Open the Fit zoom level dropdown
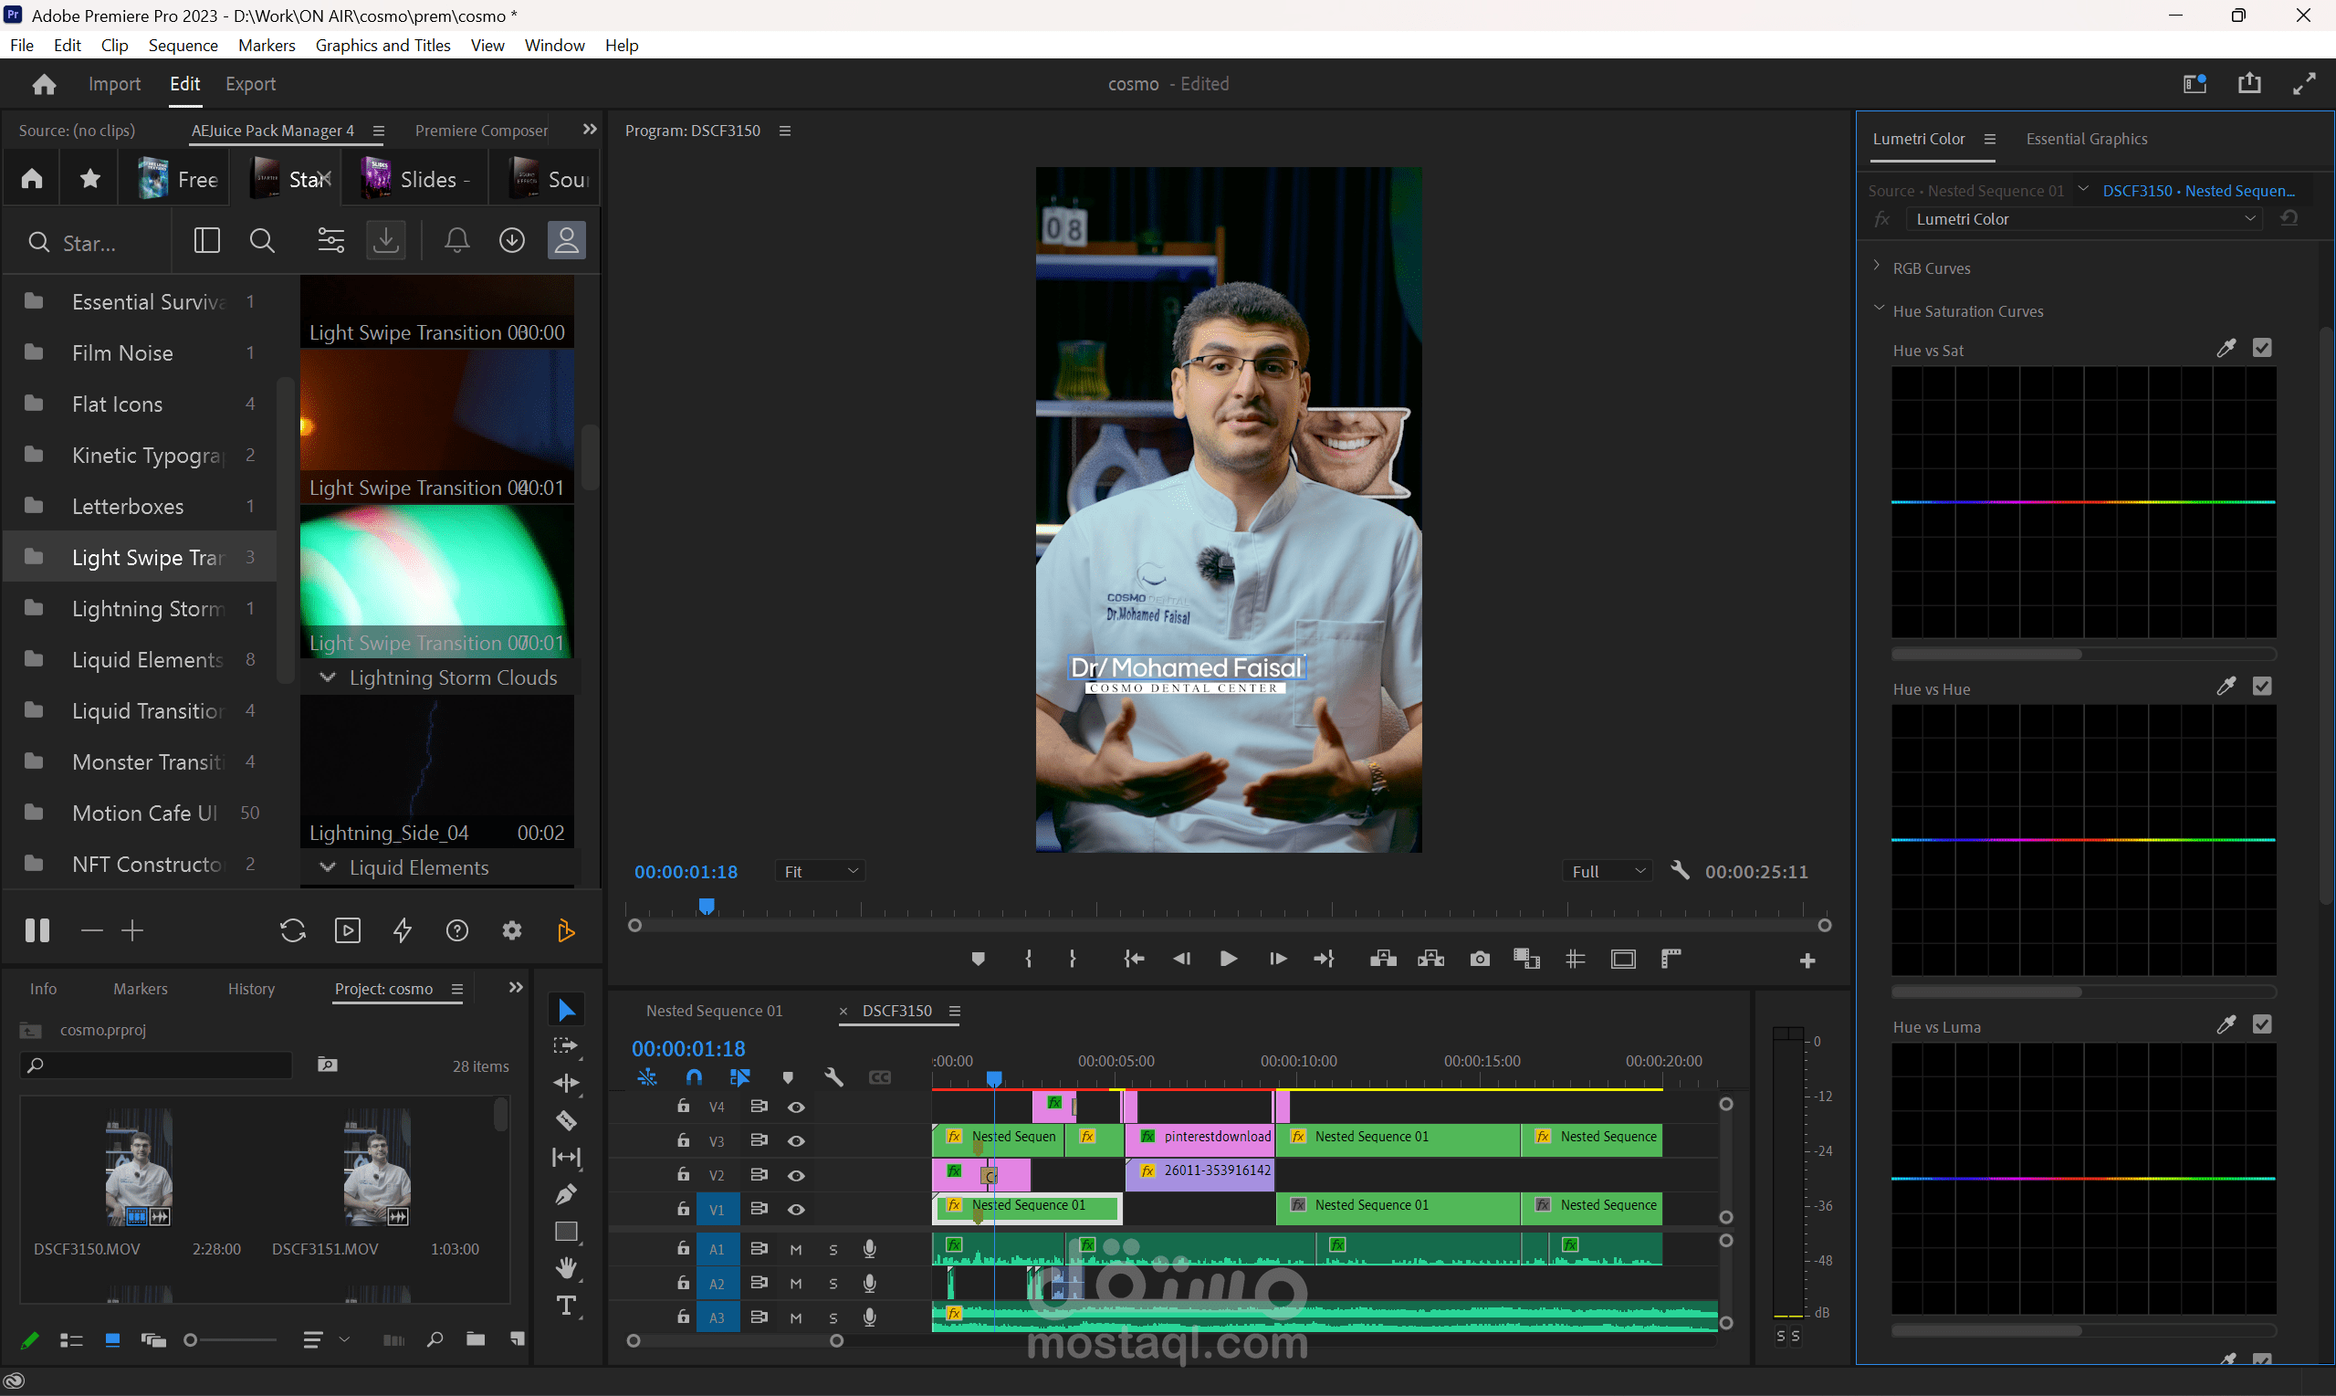 pos(820,871)
